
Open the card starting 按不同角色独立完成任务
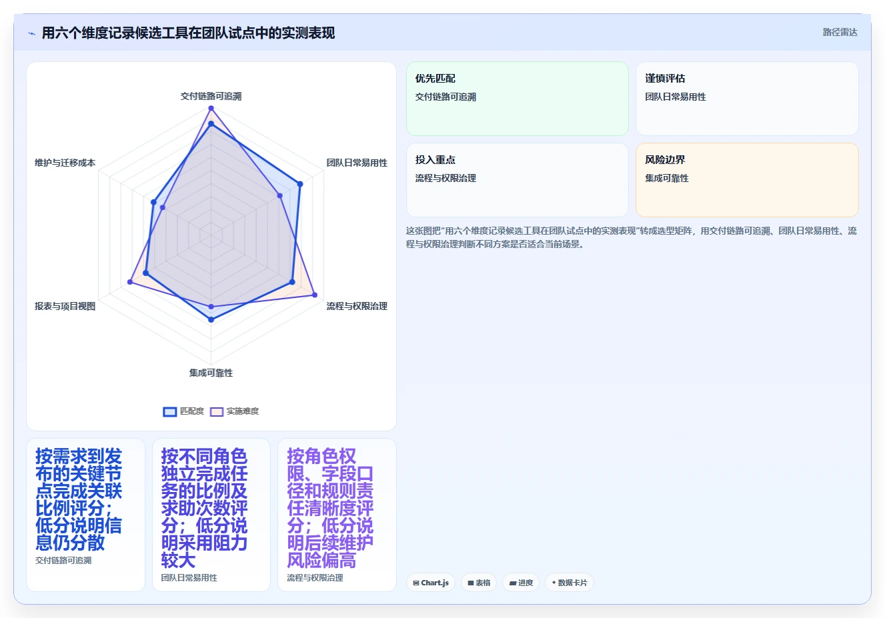211,515
